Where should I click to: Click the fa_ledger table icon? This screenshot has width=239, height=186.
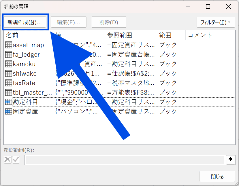tap(8, 54)
